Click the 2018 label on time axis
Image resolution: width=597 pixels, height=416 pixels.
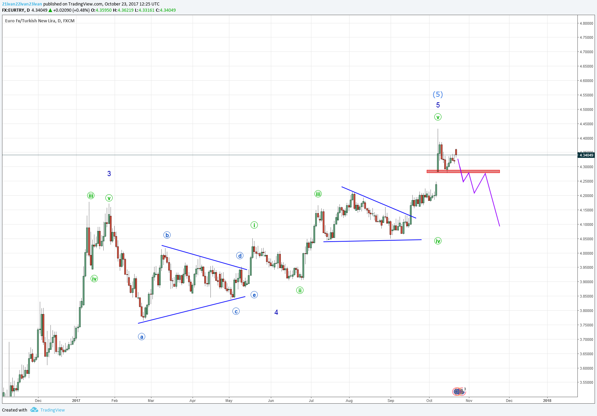[x=547, y=401]
